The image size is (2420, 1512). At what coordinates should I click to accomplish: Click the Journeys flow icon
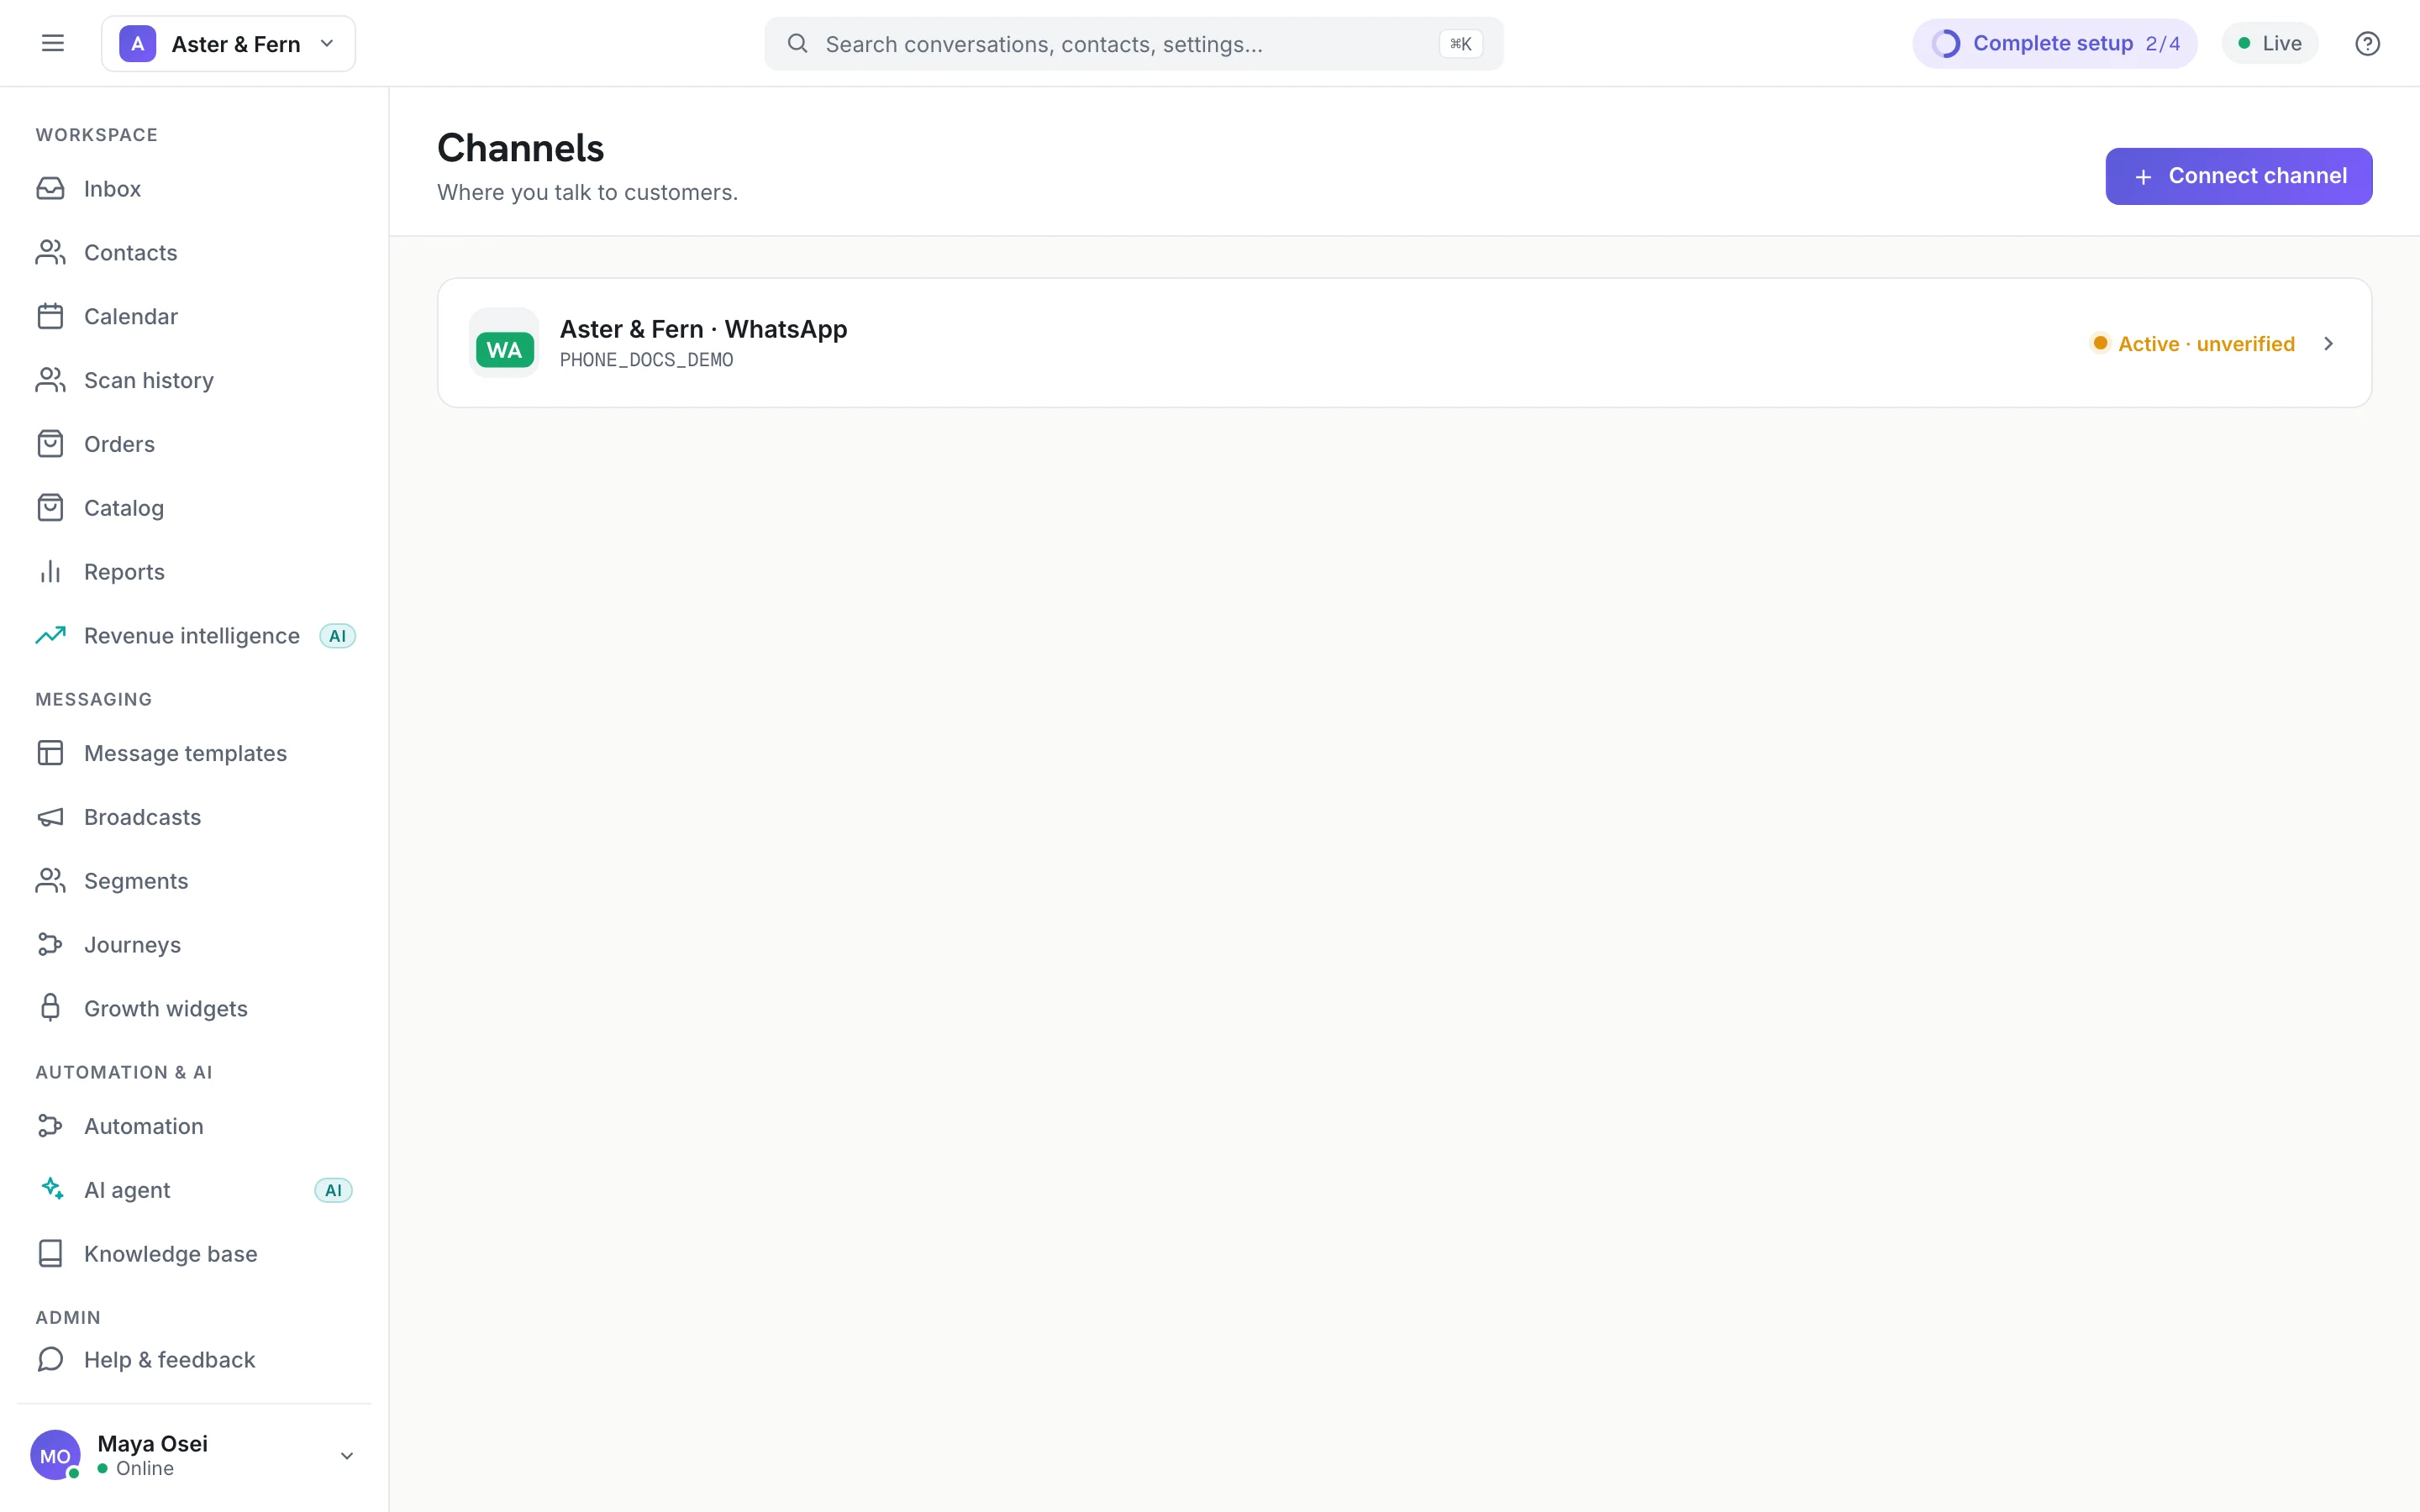click(50, 945)
